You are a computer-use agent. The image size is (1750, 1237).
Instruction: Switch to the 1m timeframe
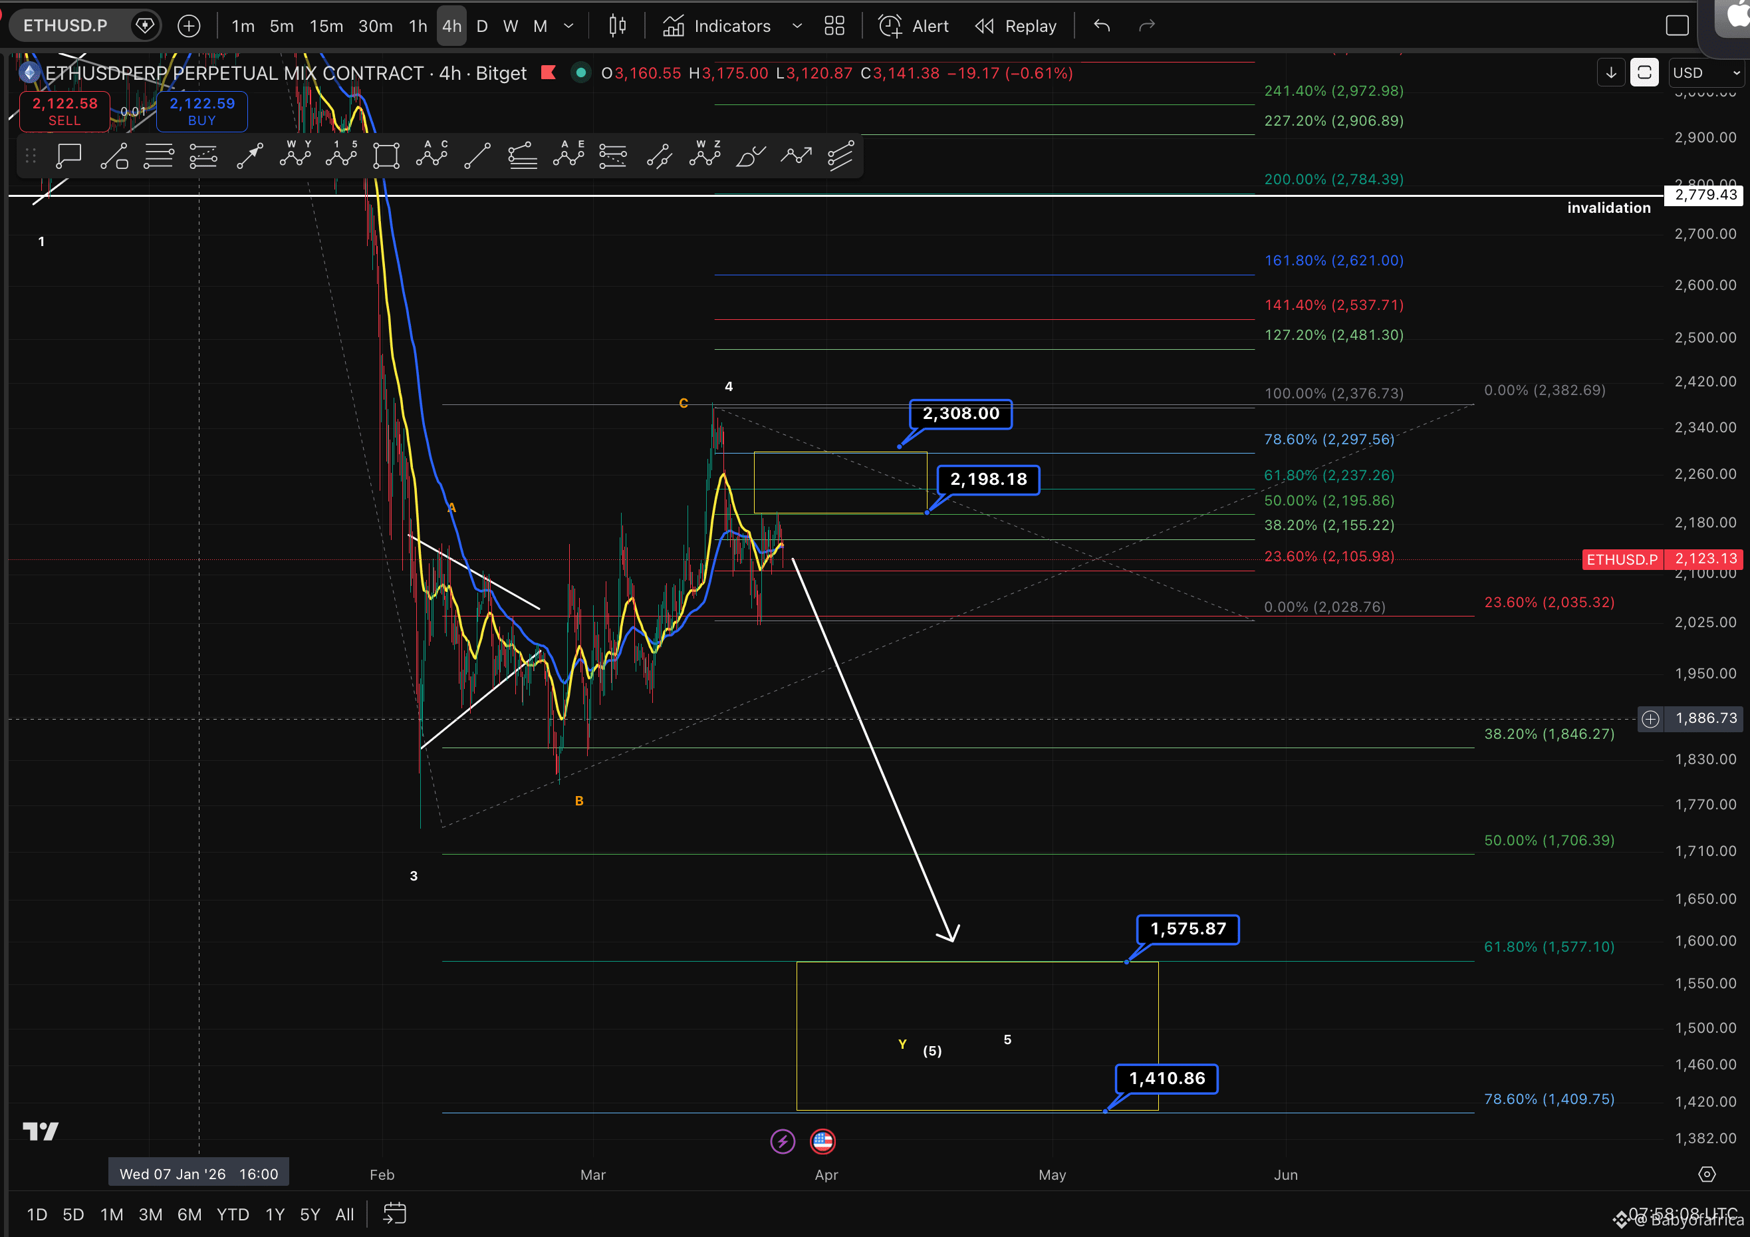pyautogui.click(x=243, y=26)
